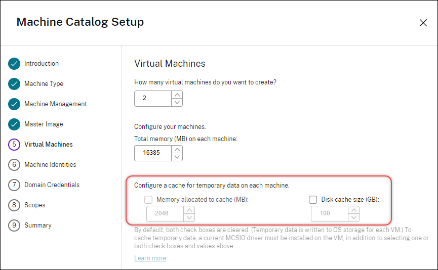Click the step 6 circle icon
The width and height of the screenshot is (438, 270).
[14, 165]
